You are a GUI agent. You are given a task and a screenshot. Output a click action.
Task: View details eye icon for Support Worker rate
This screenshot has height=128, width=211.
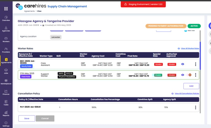click(x=182, y=75)
